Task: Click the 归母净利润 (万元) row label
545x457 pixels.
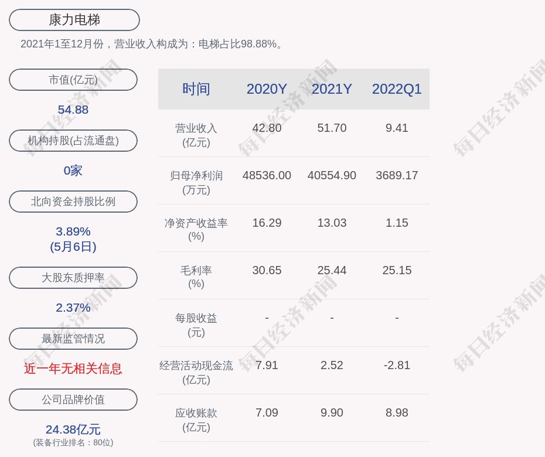Action: [x=196, y=183]
